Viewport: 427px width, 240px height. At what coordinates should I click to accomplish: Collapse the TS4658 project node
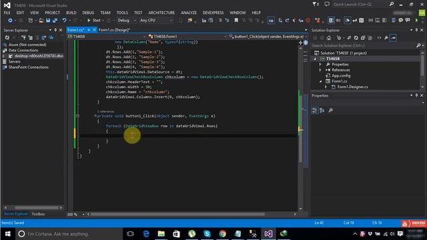click(316, 59)
